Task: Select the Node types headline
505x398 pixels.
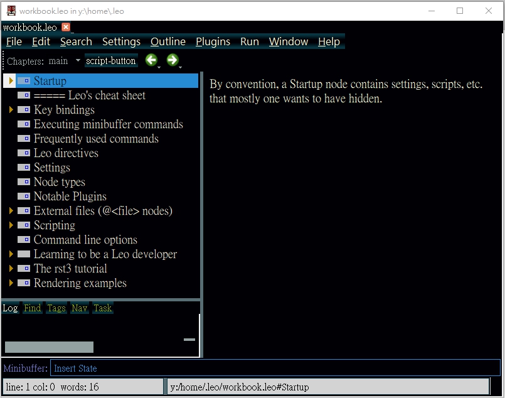Action: pos(59,182)
